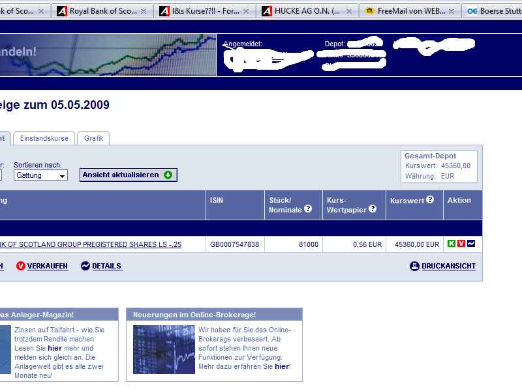The width and height of the screenshot is (522, 391).
Task: Click 'hier' link in Anleger-Magazin box
Action: (x=55, y=348)
